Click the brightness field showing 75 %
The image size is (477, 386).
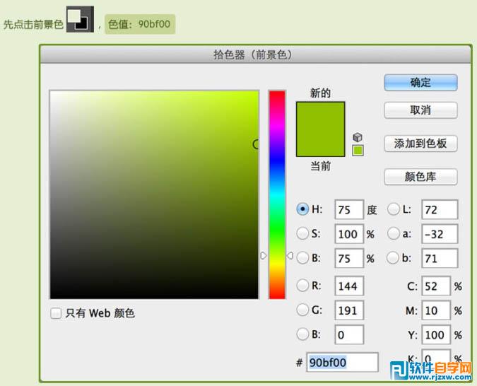tap(349, 258)
